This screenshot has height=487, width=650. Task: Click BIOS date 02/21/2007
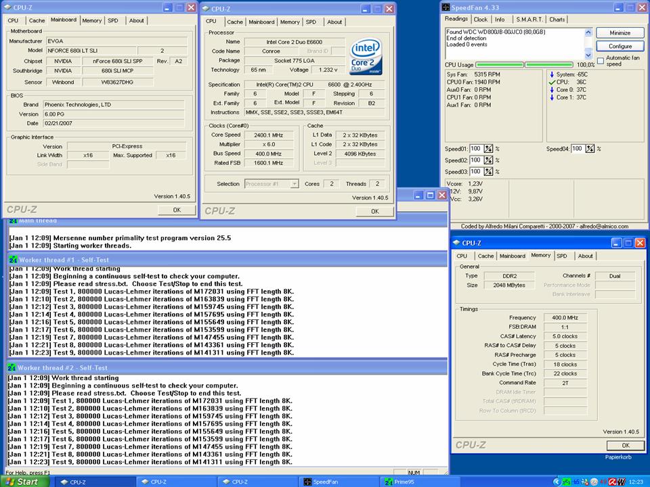click(114, 123)
